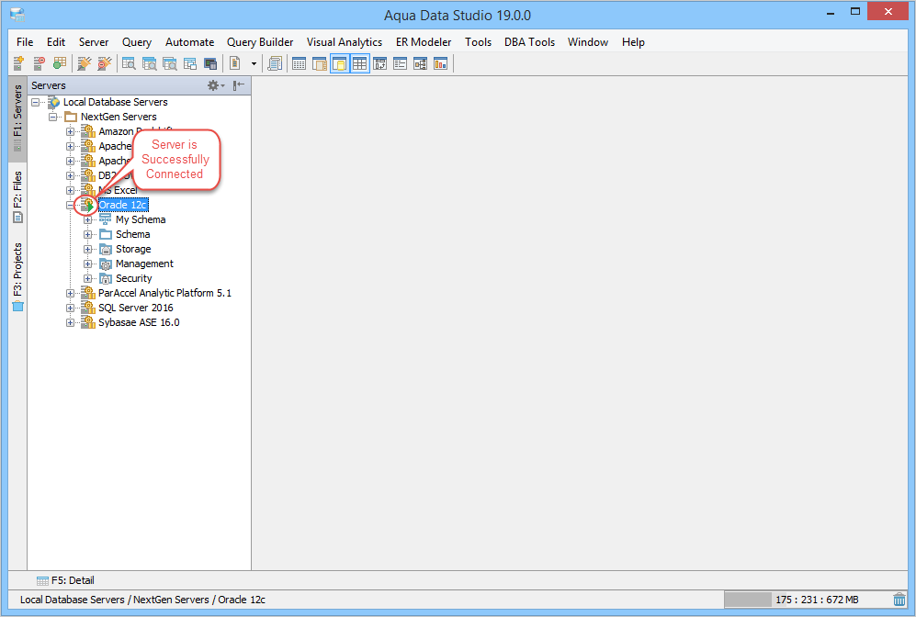Open the ER Modeler menu
This screenshot has width=916, height=617.
(x=424, y=42)
